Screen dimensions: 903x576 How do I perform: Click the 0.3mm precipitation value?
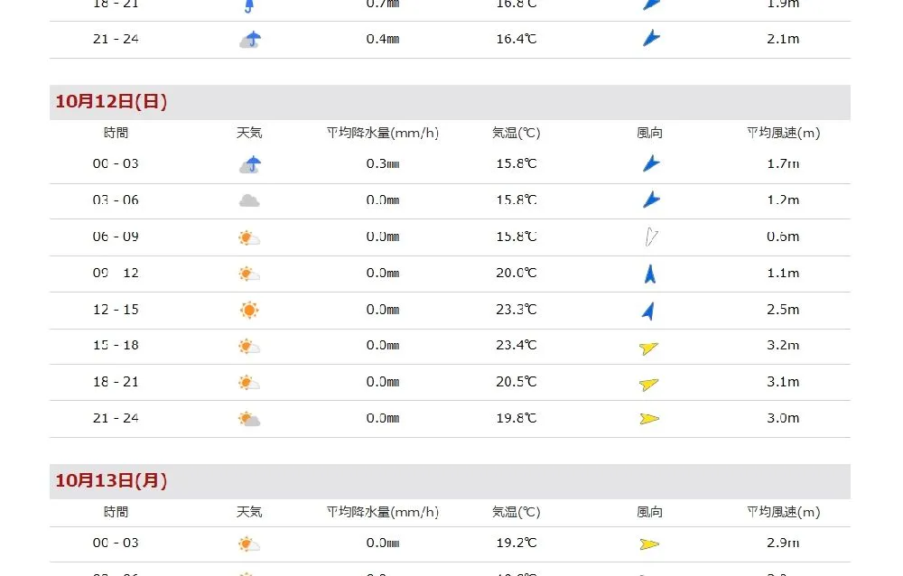[383, 164]
